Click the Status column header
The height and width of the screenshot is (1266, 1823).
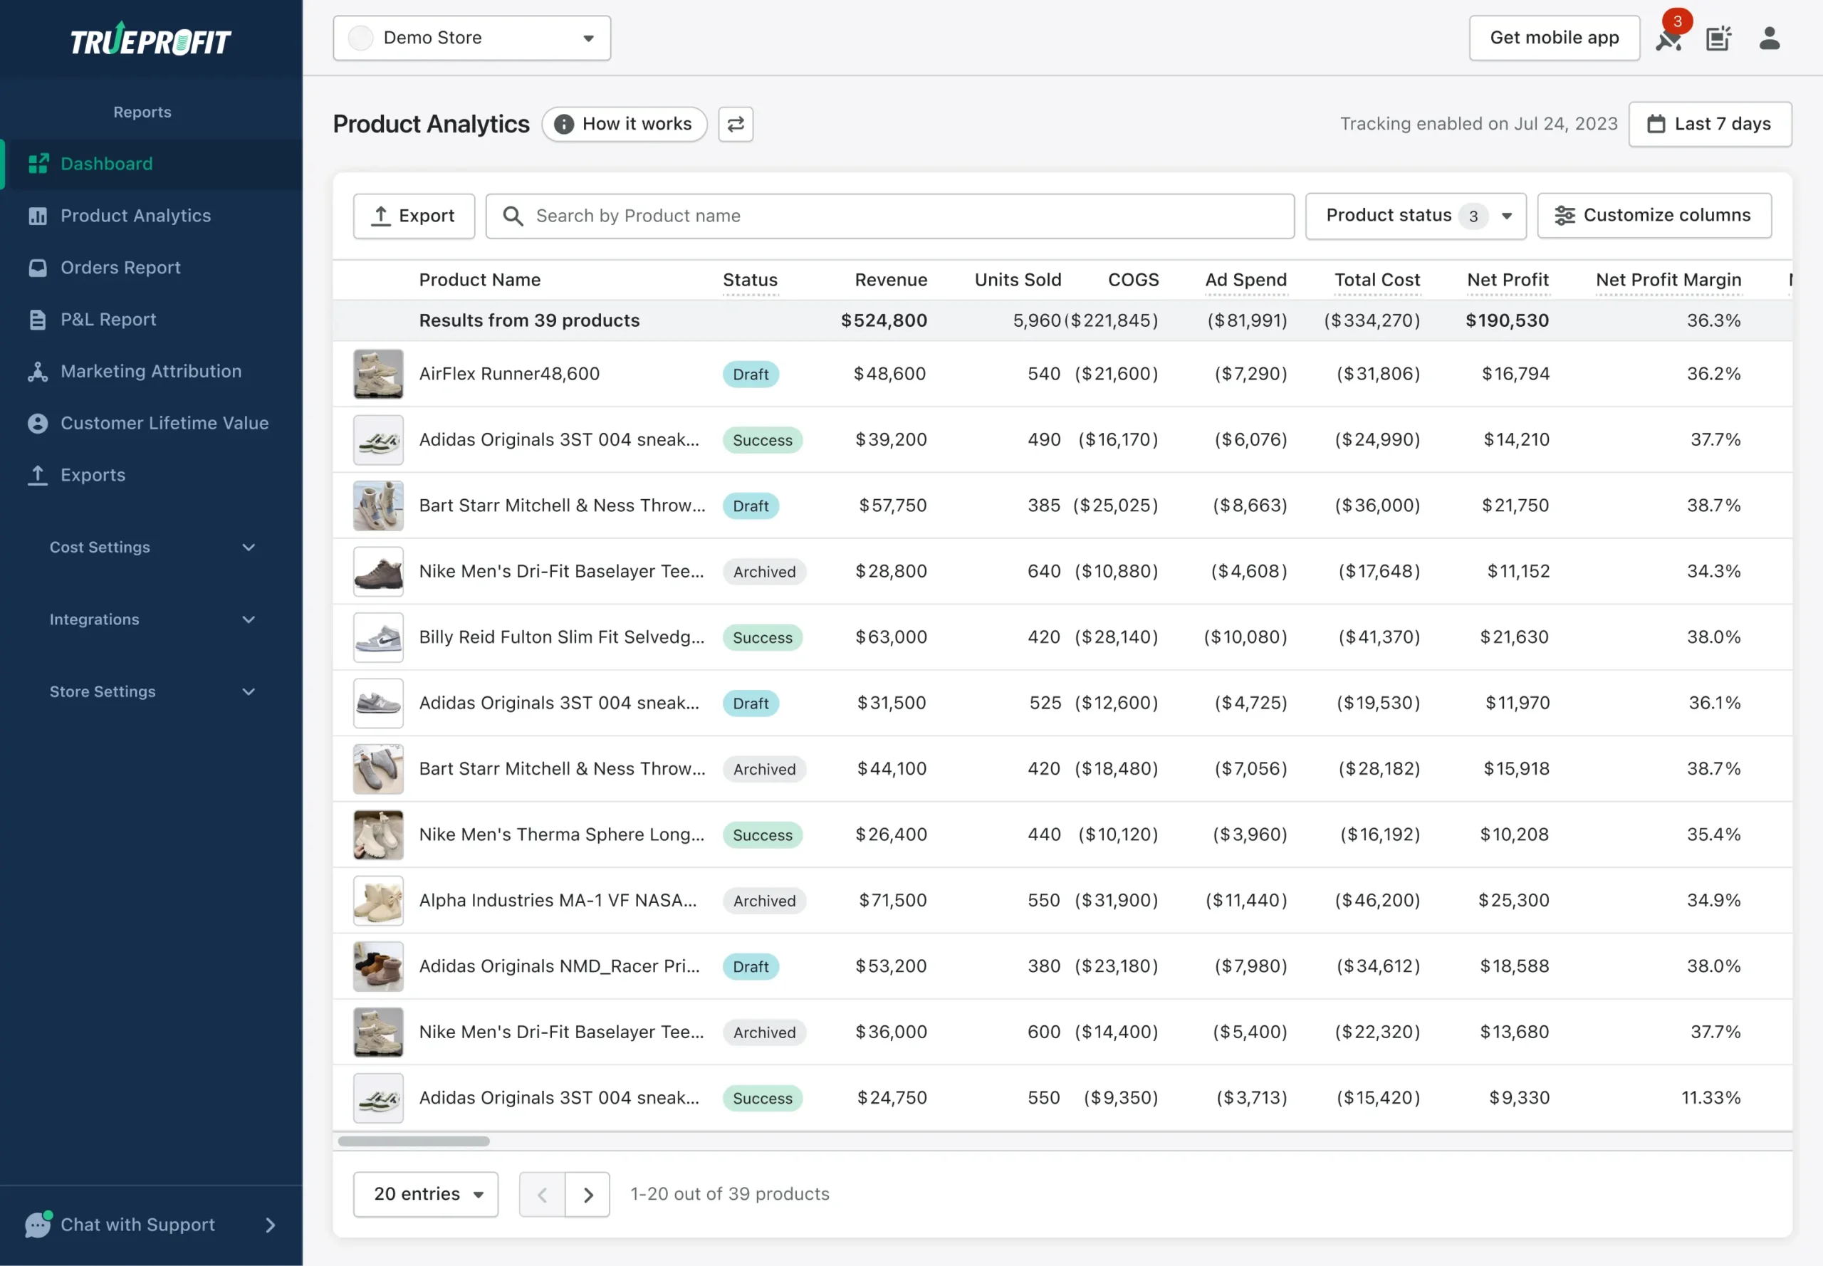pos(750,280)
